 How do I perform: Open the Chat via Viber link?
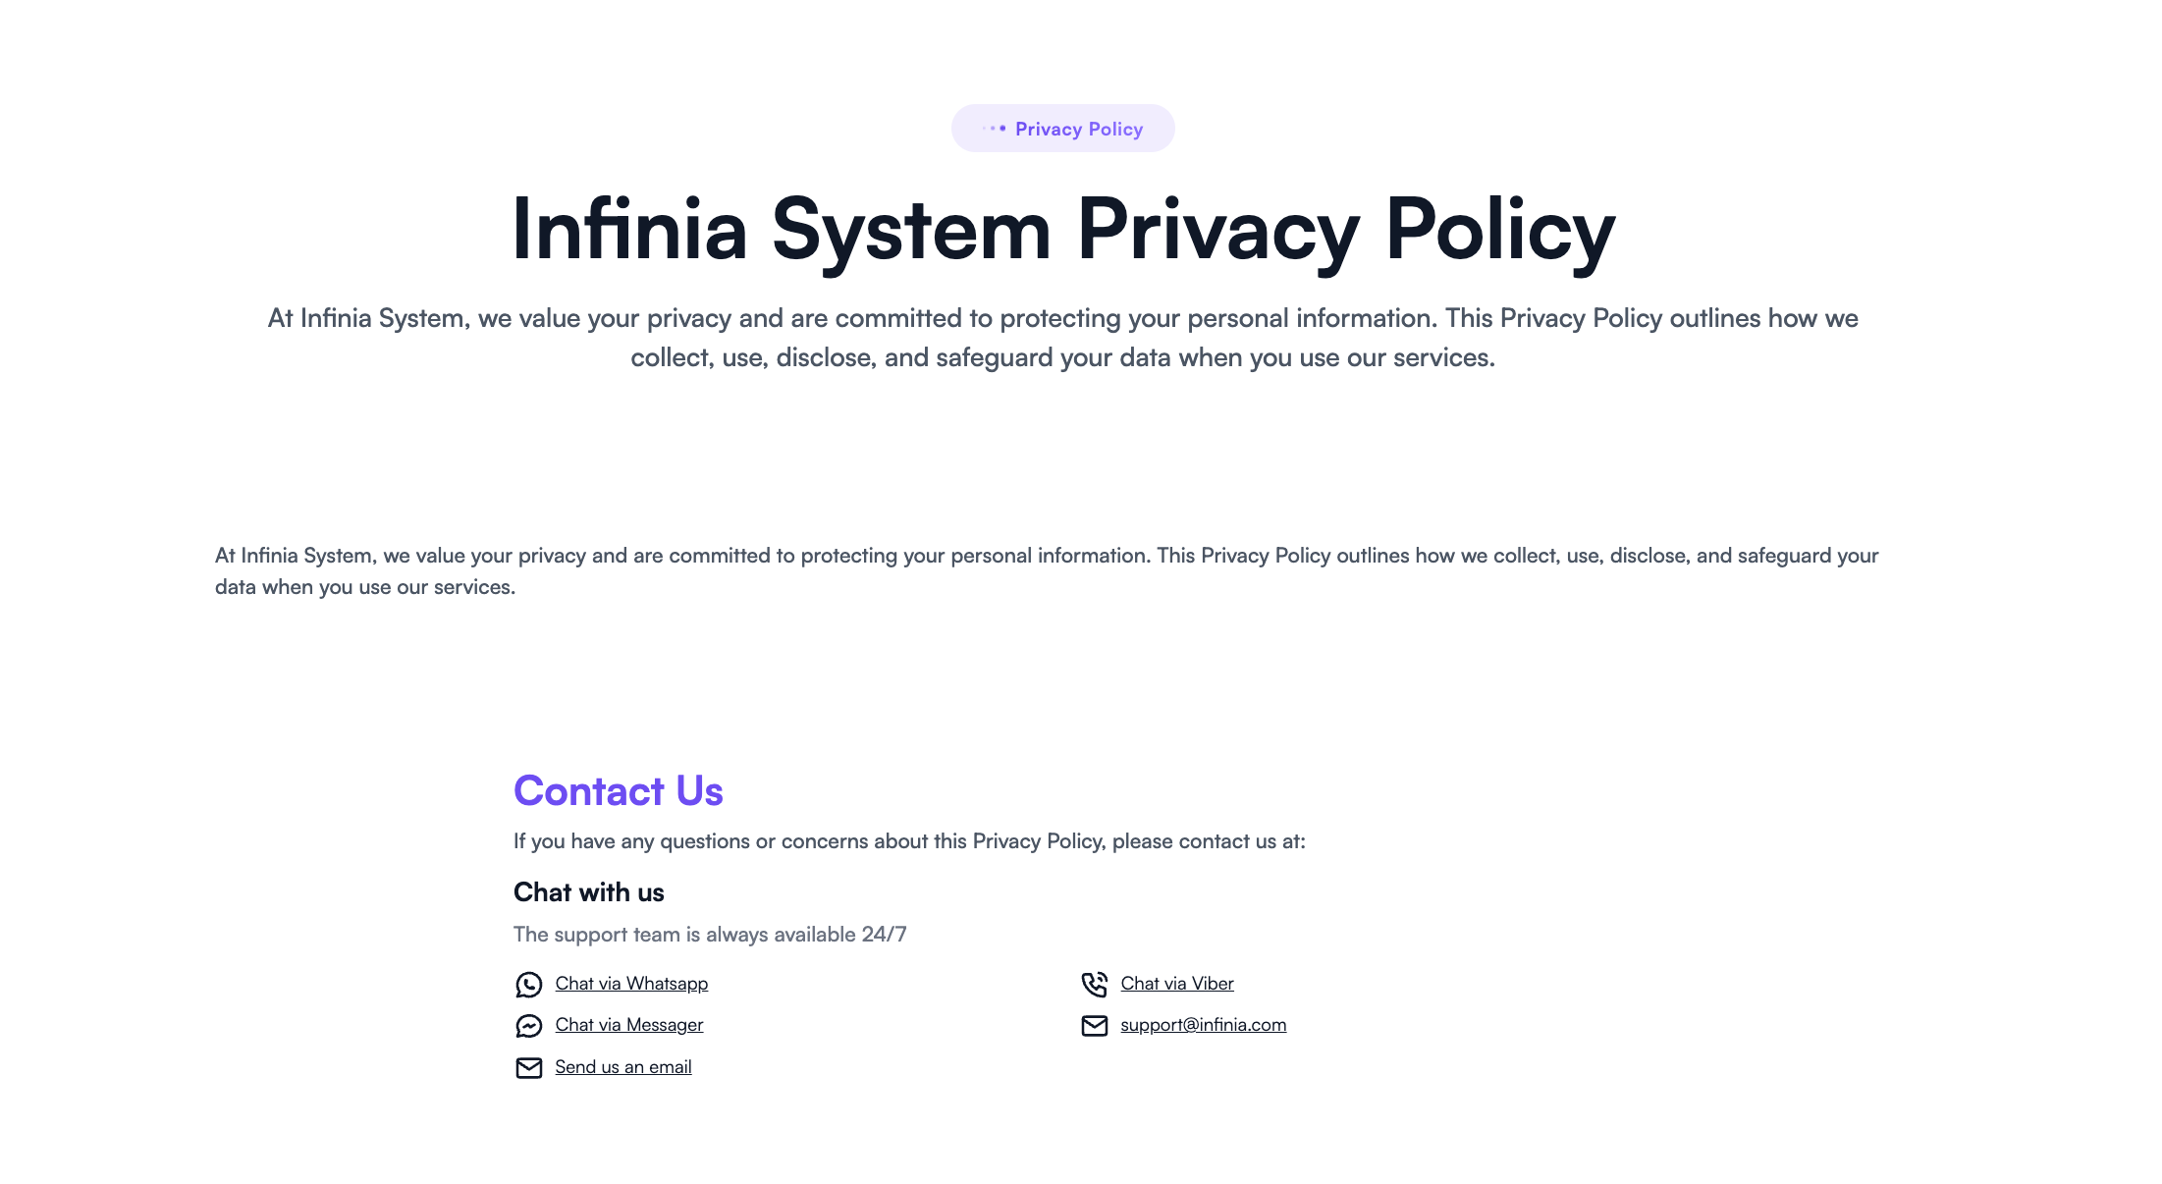1177,984
